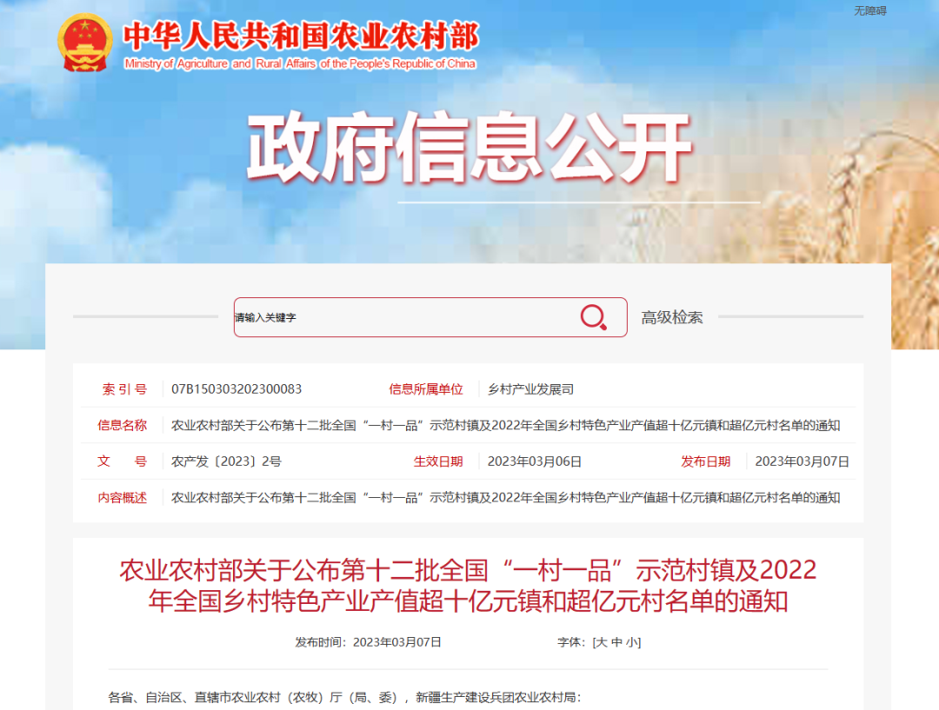The image size is (939, 710).
Task: Set font size to 大
Action: (x=600, y=641)
